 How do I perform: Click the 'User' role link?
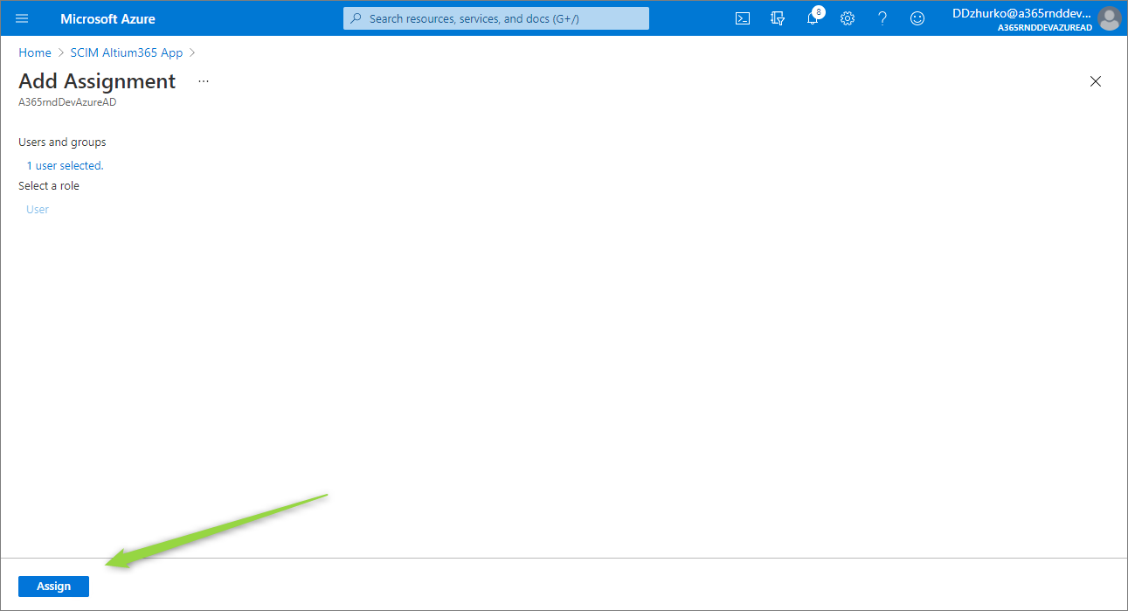click(x=38, y=209)
